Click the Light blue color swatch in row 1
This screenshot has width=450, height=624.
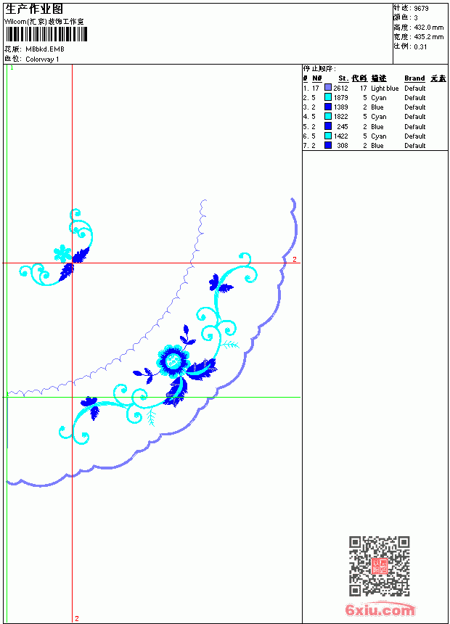pos(328,87)
